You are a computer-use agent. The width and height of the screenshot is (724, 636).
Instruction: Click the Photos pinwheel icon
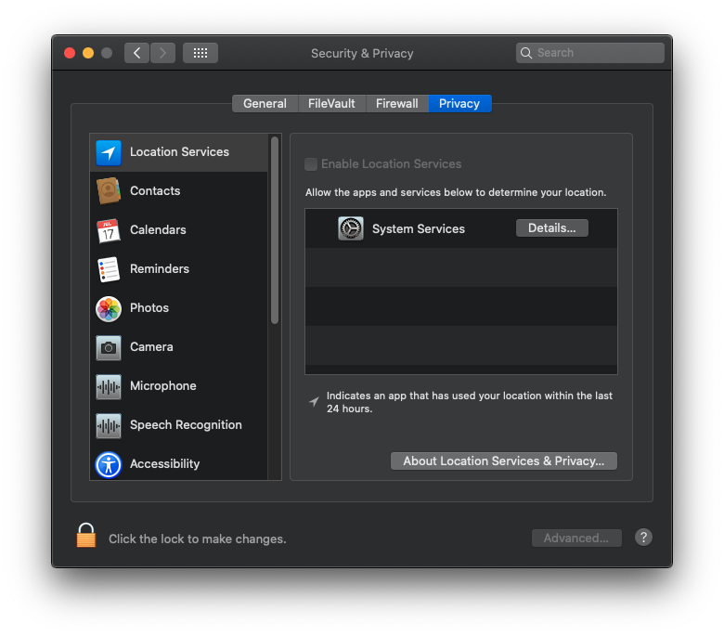click(x=109, y=308)
